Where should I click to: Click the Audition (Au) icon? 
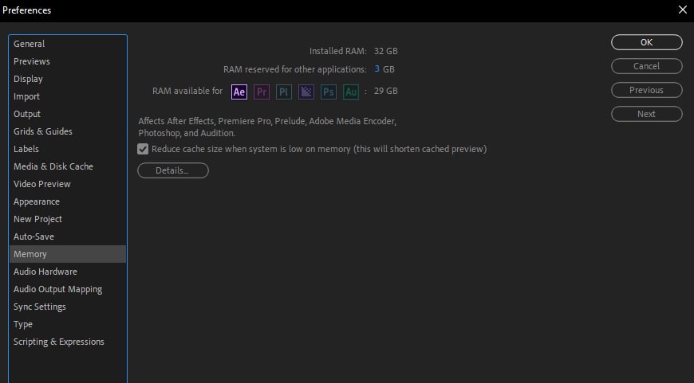351,92
